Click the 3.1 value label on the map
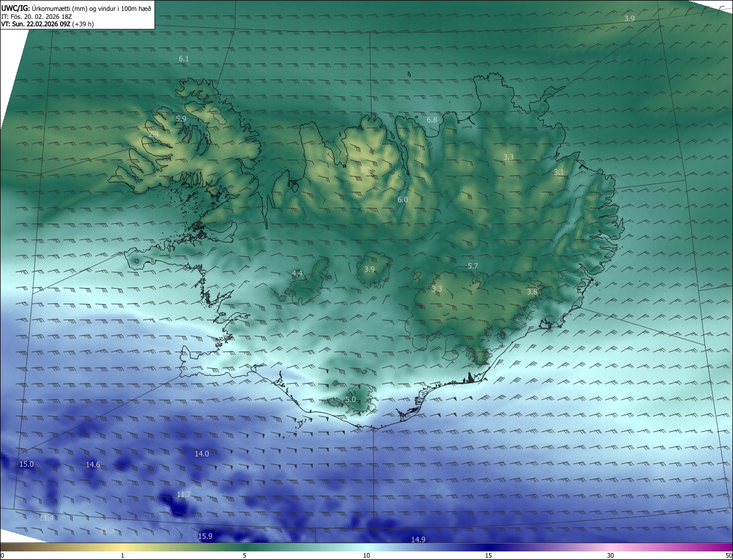The width and height of the screenshot is (733, 560). [559, 172]
